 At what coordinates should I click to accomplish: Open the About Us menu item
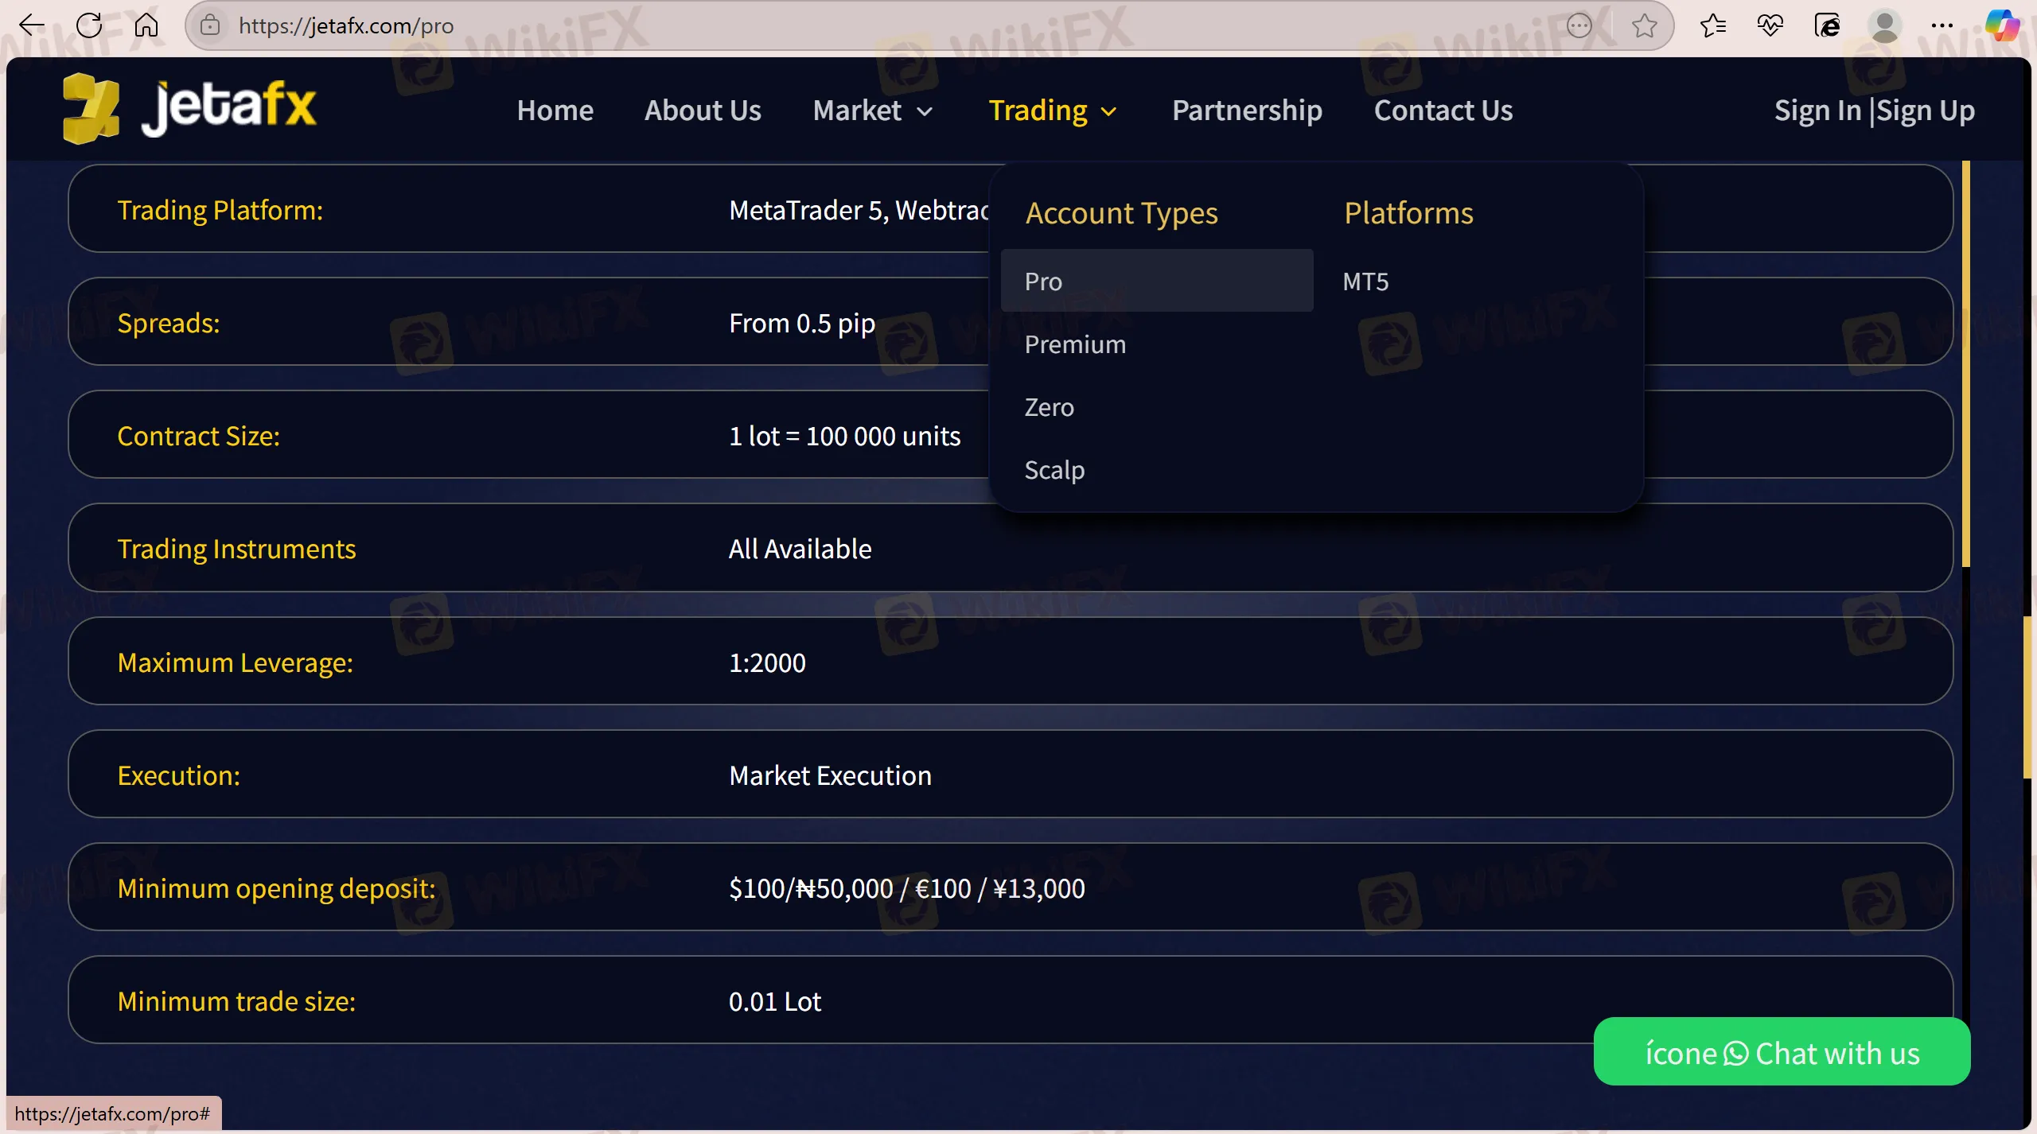[702, 111]
